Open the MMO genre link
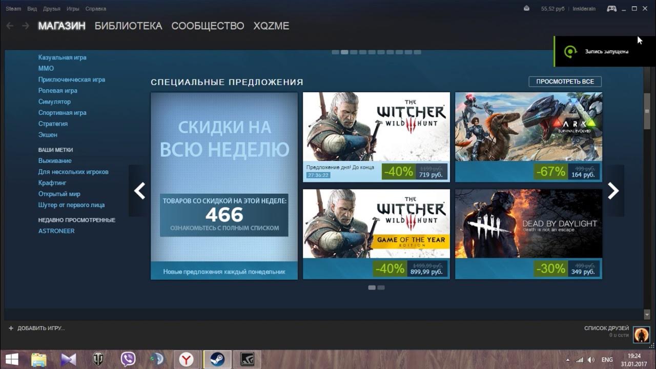Screen dimensions: 656x369 pos(46,68)
